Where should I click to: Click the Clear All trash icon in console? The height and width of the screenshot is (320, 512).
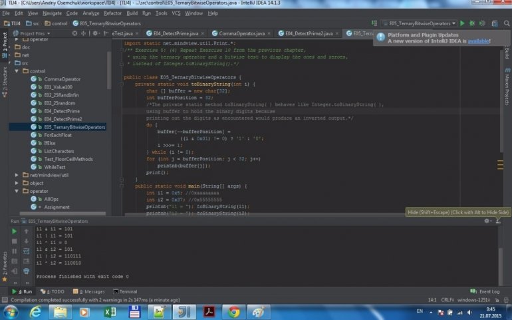25,271
